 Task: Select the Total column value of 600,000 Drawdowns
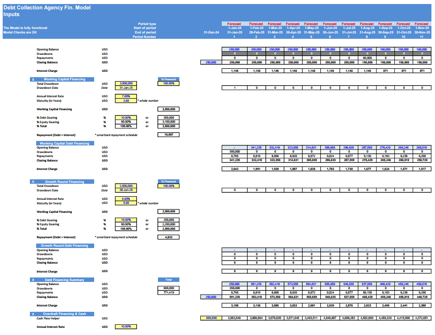[169, 288]
